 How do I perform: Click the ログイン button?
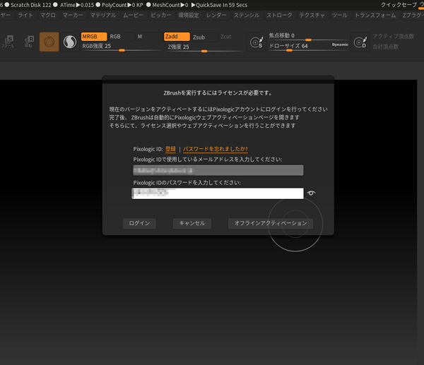[x=139, y=223]
